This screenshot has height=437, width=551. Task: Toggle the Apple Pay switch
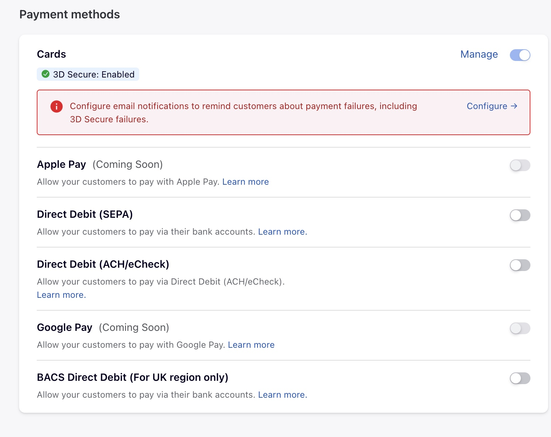520,165
